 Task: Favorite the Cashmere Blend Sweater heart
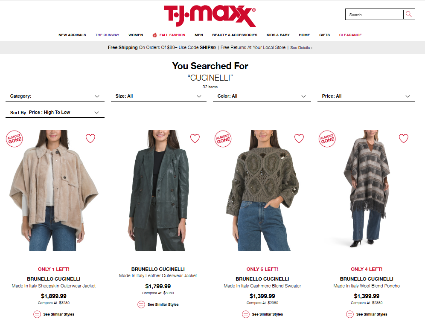tap(299, 138)
